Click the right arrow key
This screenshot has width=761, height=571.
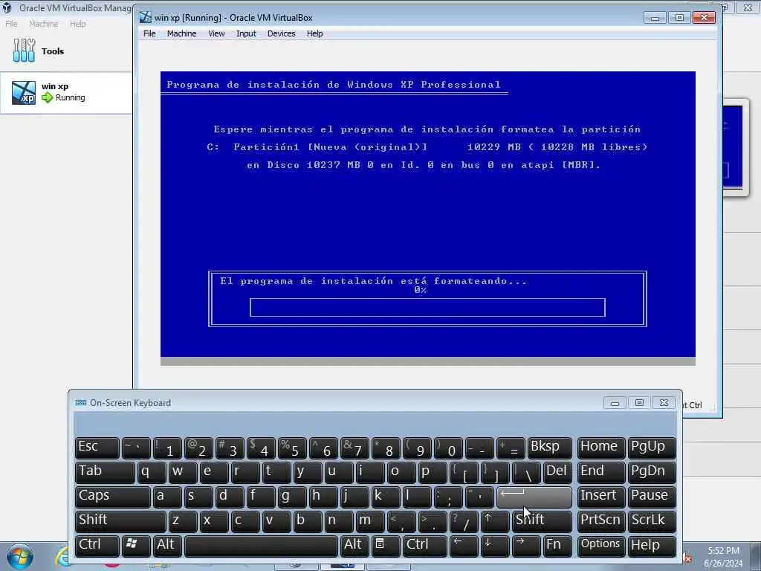click(x=526, y=545)
